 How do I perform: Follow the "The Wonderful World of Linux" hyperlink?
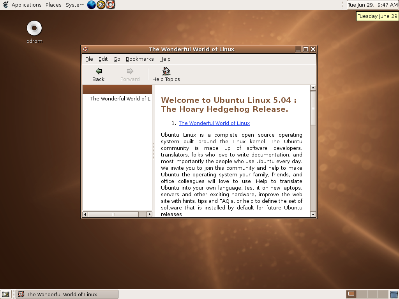(x=214, y=123)
